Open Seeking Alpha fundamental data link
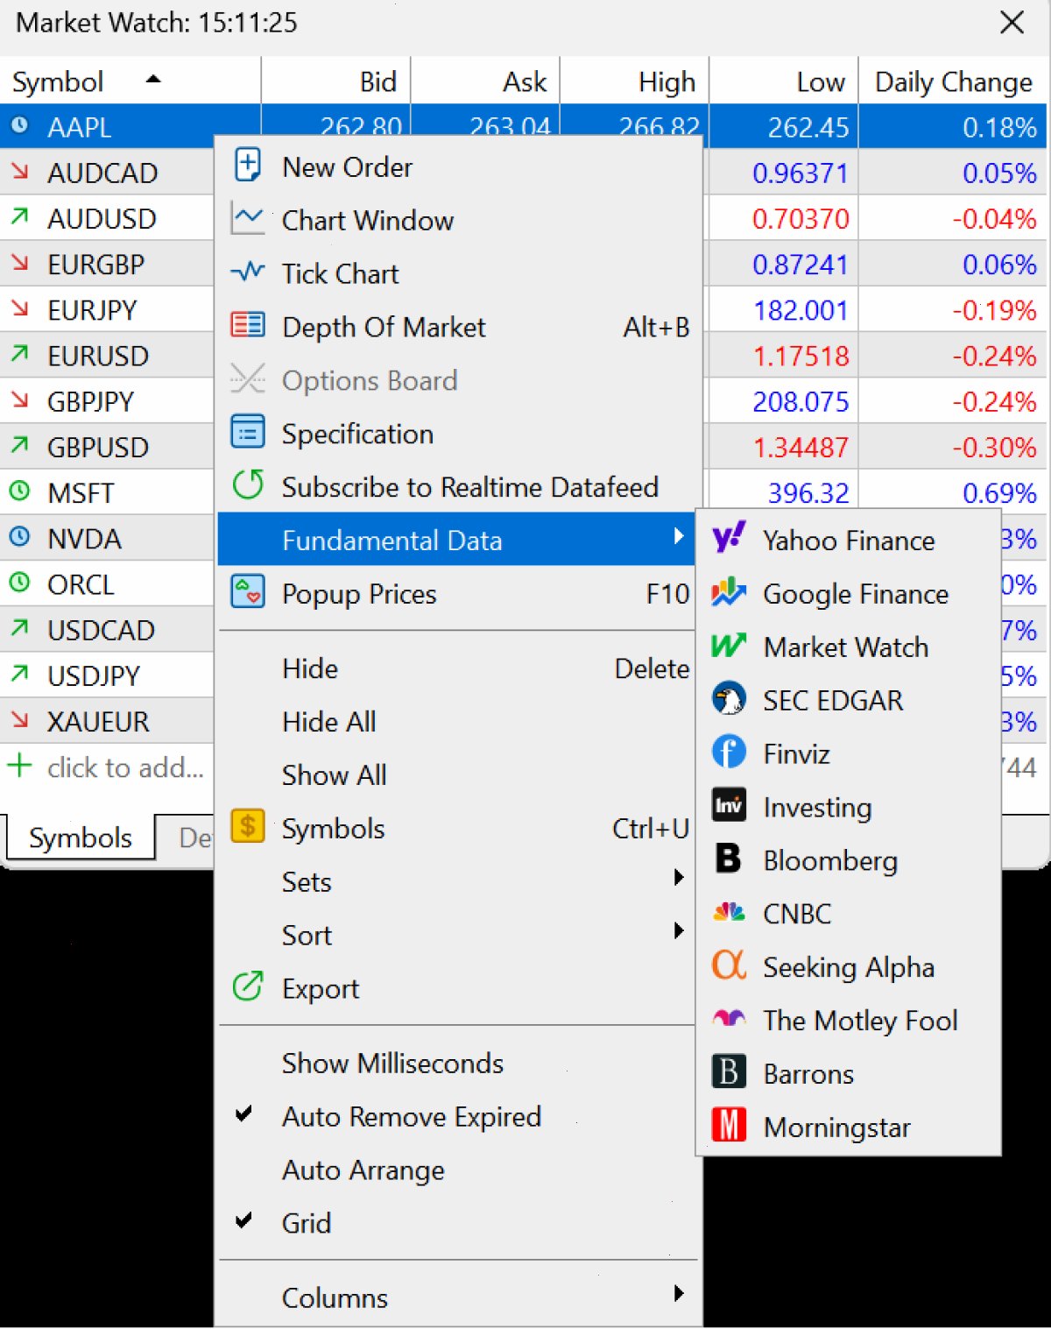1051x1329 pixels. 848,966
